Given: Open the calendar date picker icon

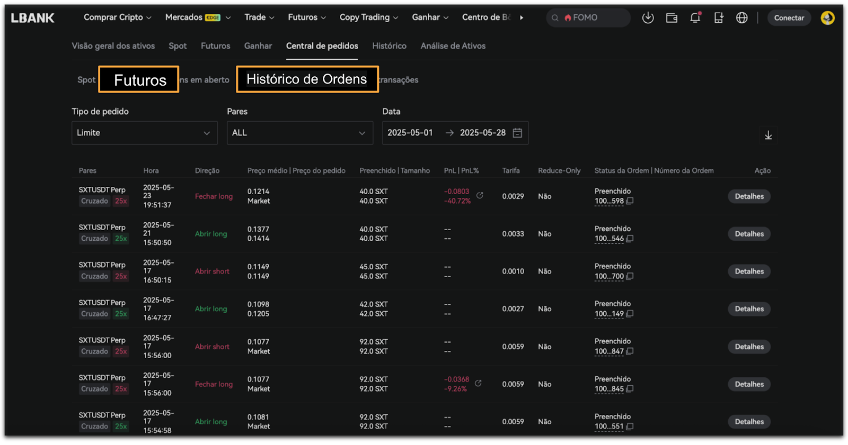Looking at the screenshot, I should 517,133.
